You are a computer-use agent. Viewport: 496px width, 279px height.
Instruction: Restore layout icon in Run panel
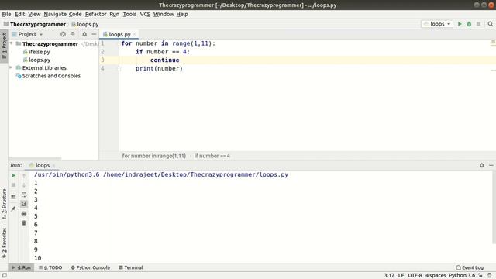pyautogui.click(x=13, y=197)
